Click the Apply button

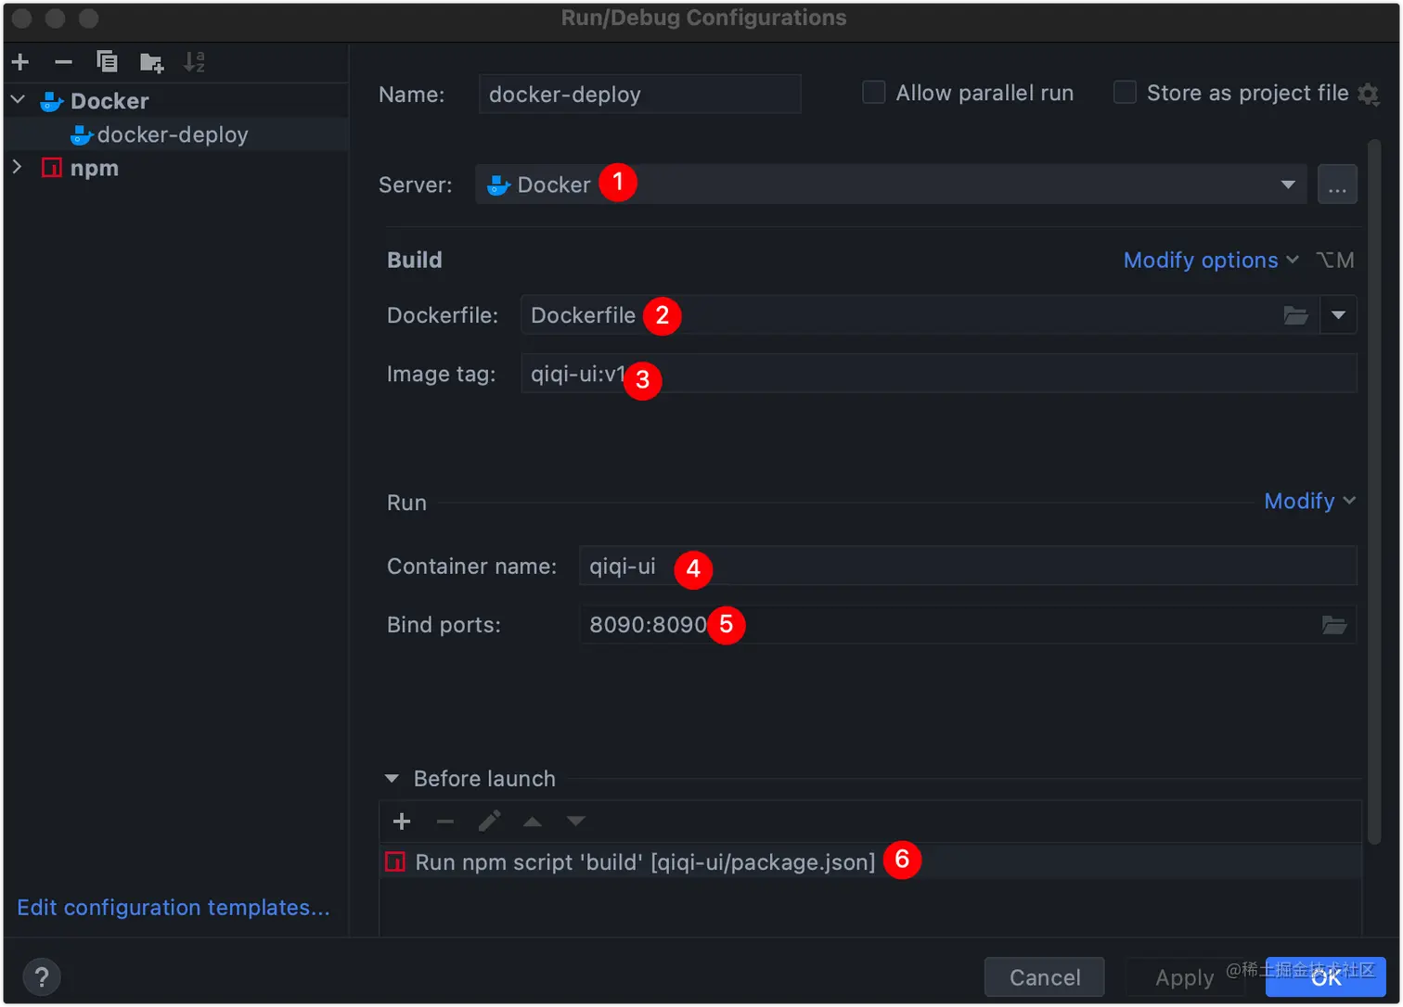[x=1185, y=977]
